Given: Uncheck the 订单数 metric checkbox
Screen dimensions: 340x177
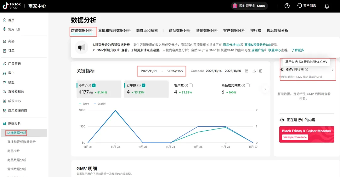Looking at the screenshot, I should point(144,85).
